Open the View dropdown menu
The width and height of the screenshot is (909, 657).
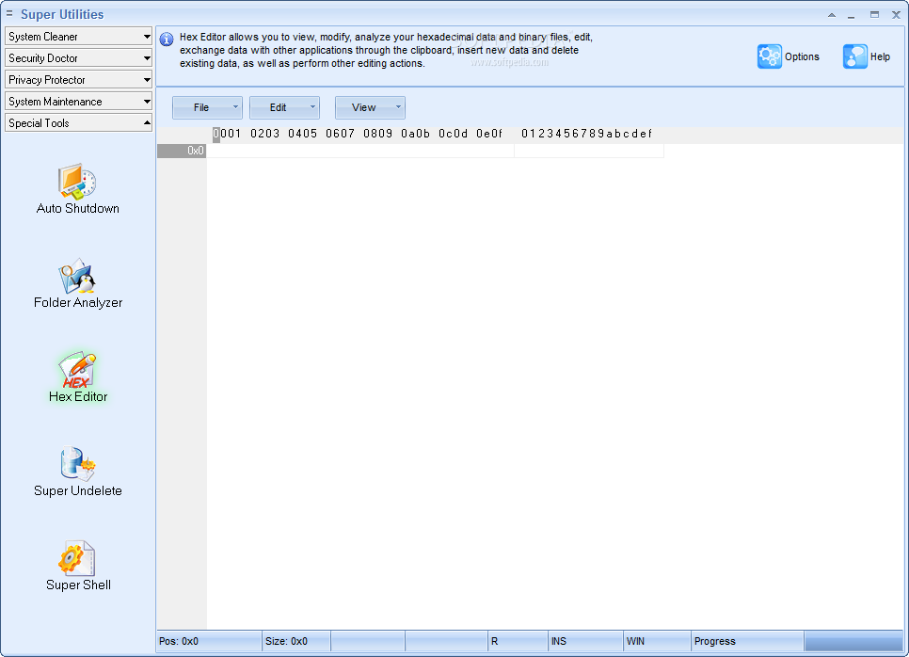pos(370,107)
